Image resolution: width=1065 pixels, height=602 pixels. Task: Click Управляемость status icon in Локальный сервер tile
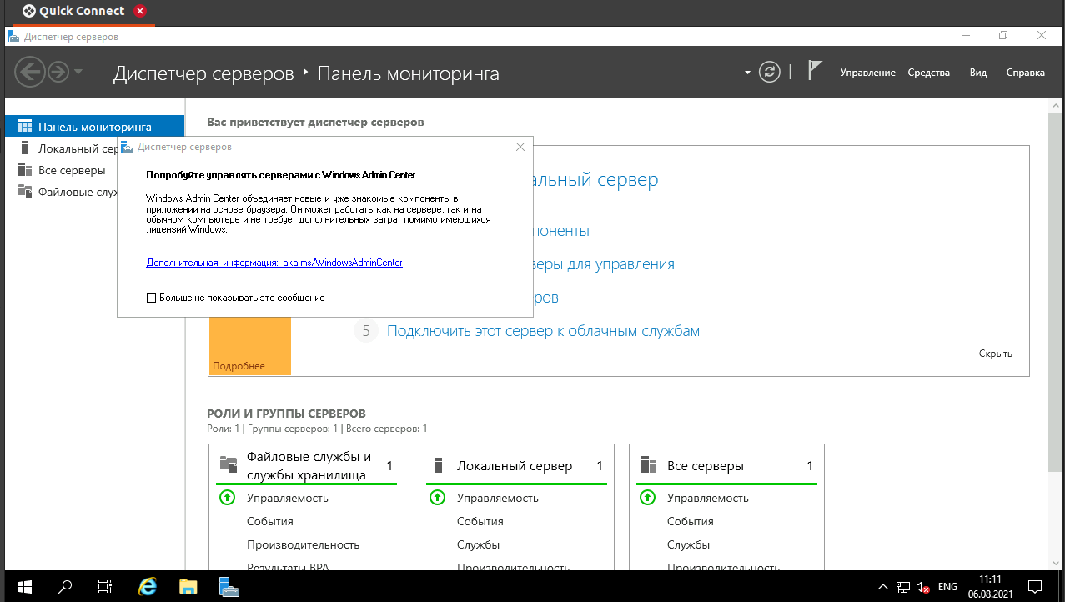(x=437, y=498)
